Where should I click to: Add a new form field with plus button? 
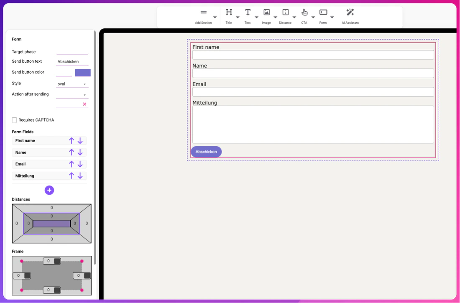tap(49, 190)
